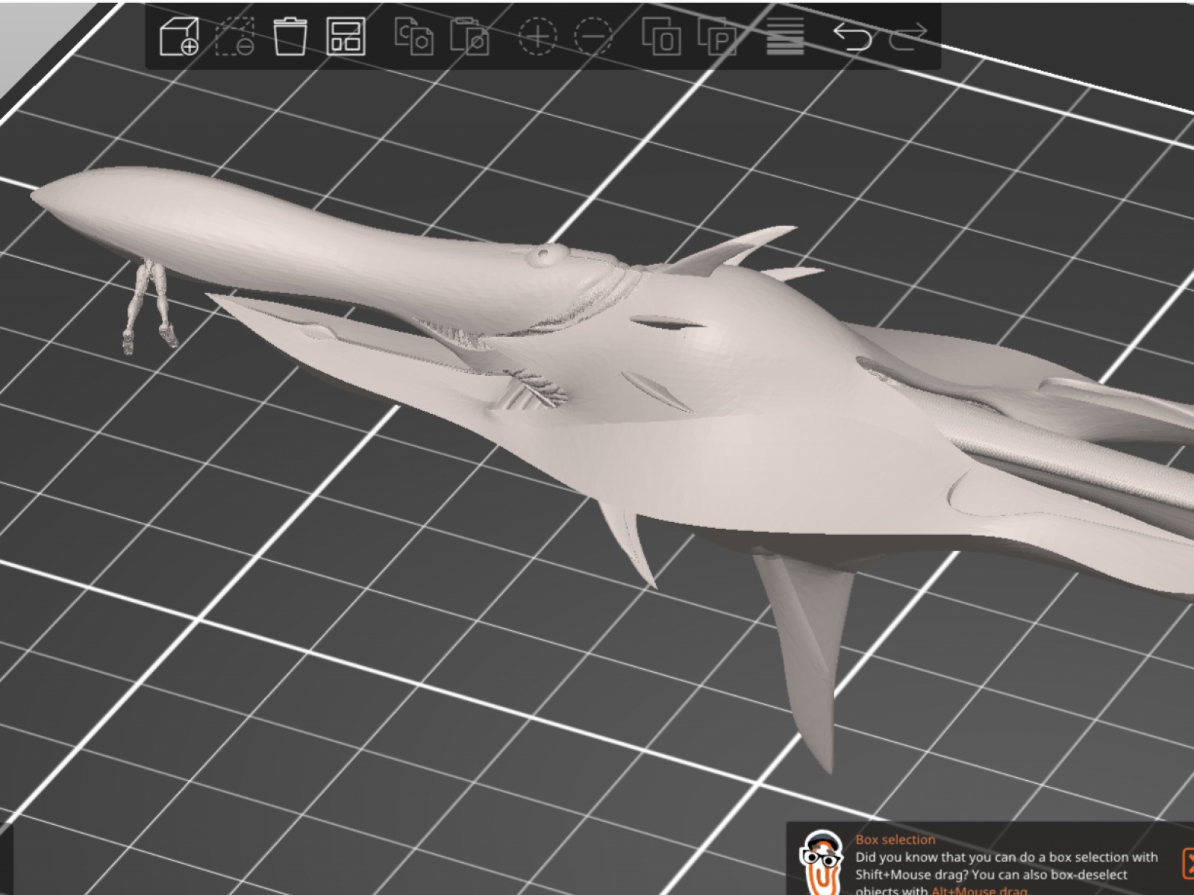Select the small humanoid figure model
Image resolution: width=1194 pixels, height=895 pixels.
(149, 306)
